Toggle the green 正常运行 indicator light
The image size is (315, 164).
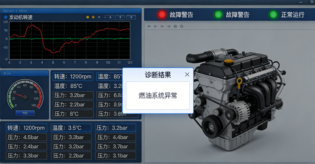(x=273, y=14)
